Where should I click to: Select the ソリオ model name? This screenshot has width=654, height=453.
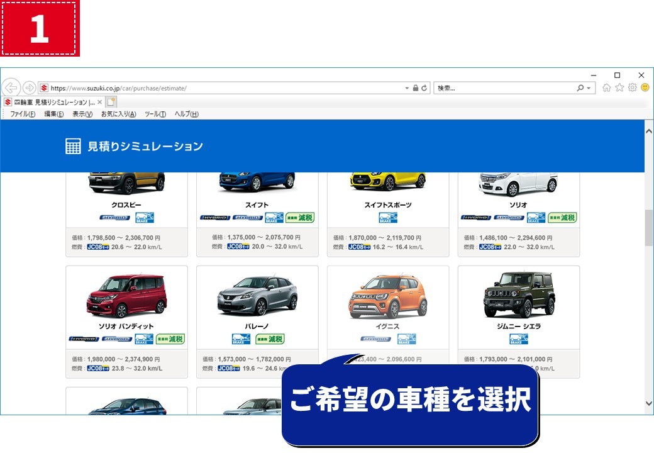tap(518, 205)
